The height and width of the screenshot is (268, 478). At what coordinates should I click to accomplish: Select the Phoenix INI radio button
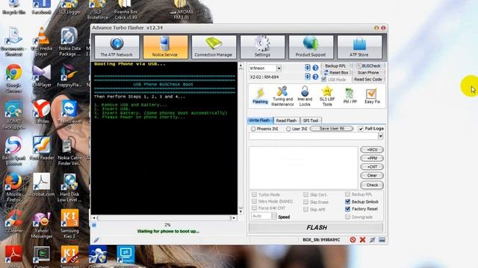(x=253, y=129)
